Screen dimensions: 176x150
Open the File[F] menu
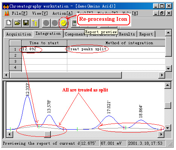(20, 13)
